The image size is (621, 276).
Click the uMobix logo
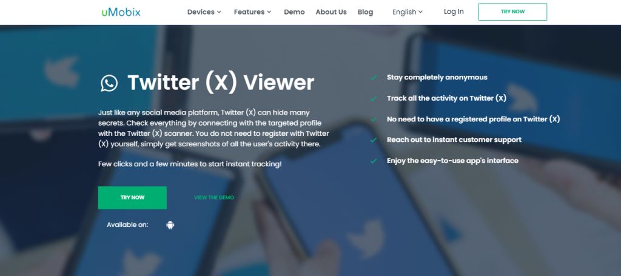pyautogui.click(x=121, y=12)
